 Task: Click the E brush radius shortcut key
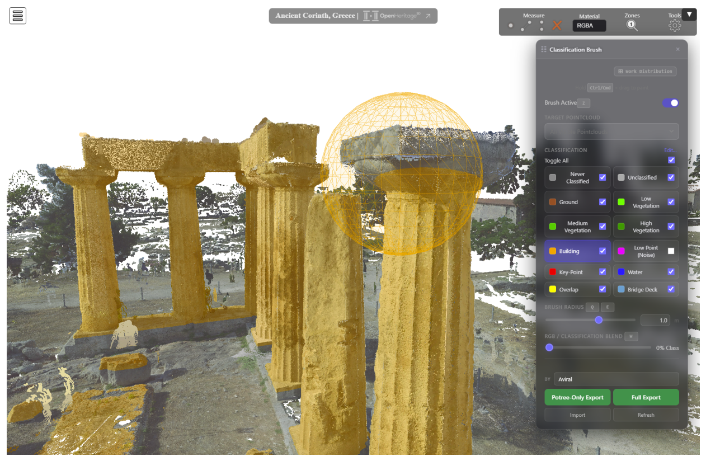608,307
